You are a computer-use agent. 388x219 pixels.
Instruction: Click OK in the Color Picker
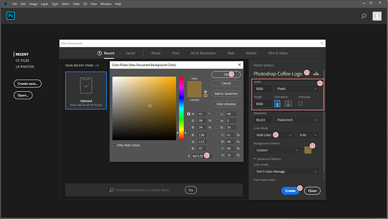(x=225, y=74)
